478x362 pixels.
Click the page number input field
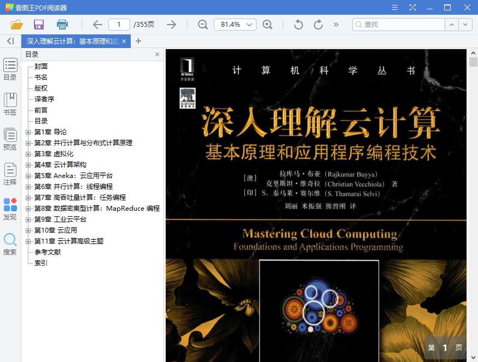click(x=119, y=25)
